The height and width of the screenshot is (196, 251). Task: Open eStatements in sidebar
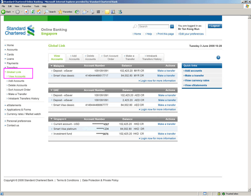pos(14,105)
